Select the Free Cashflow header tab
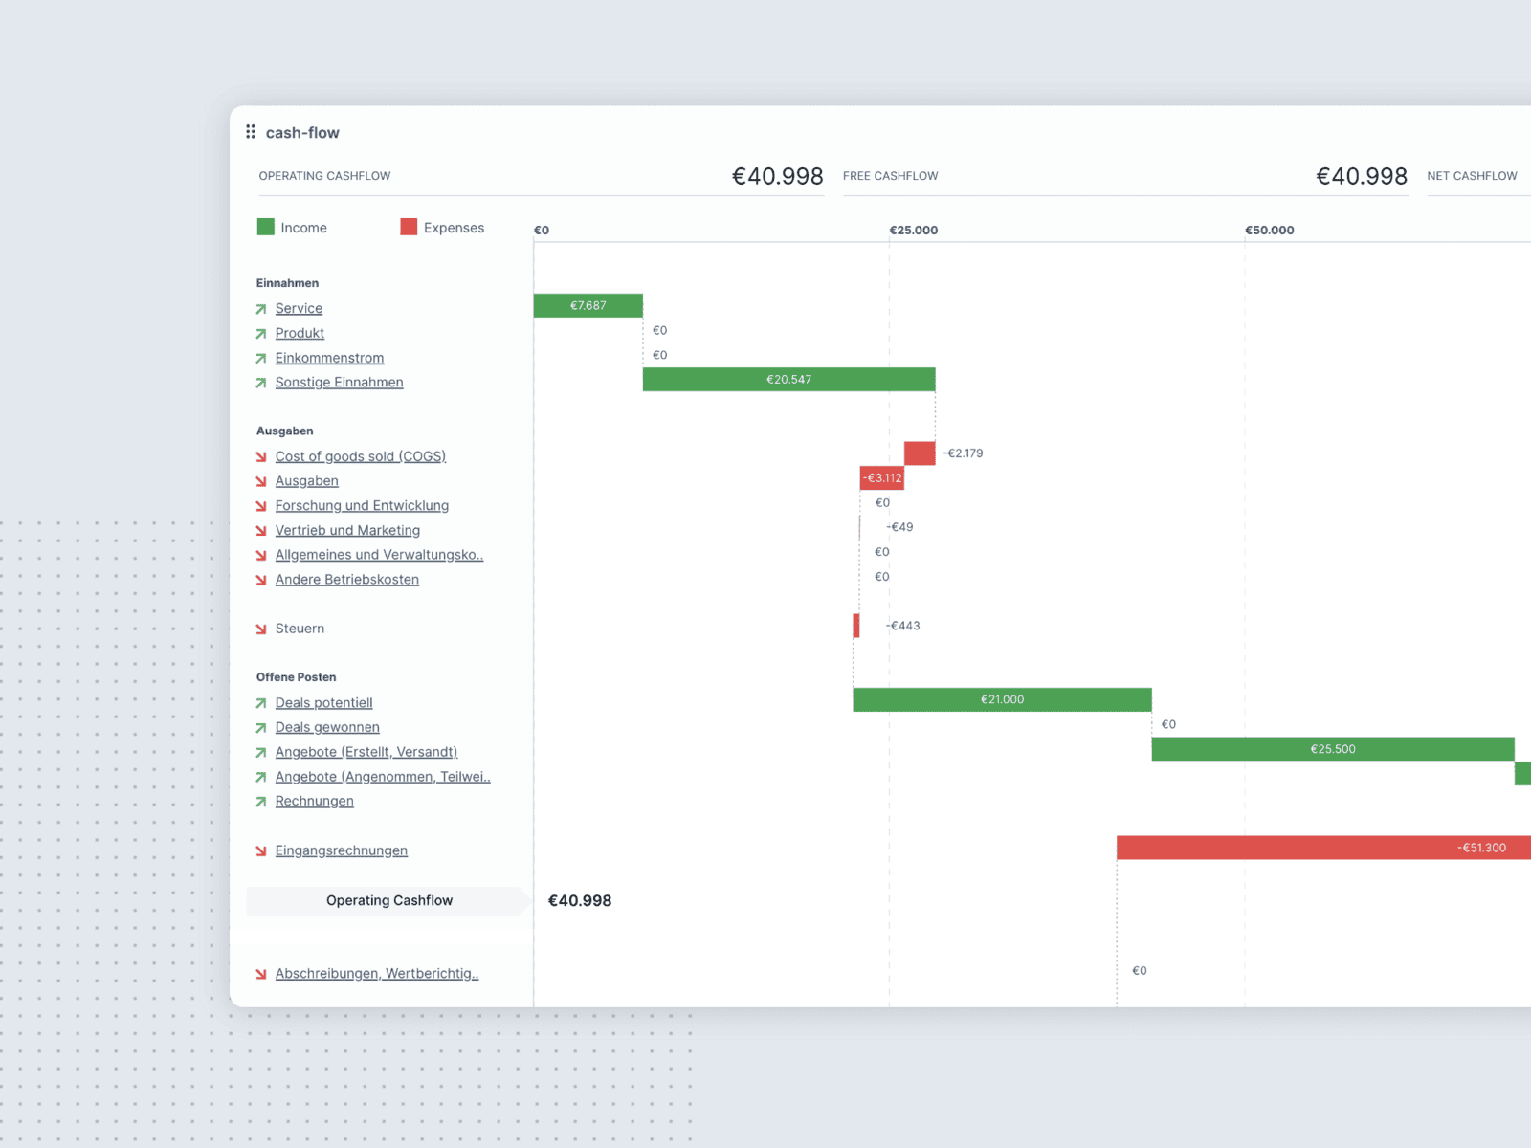This screenshot has height=1148, width=1531. (x=890, y=176)
